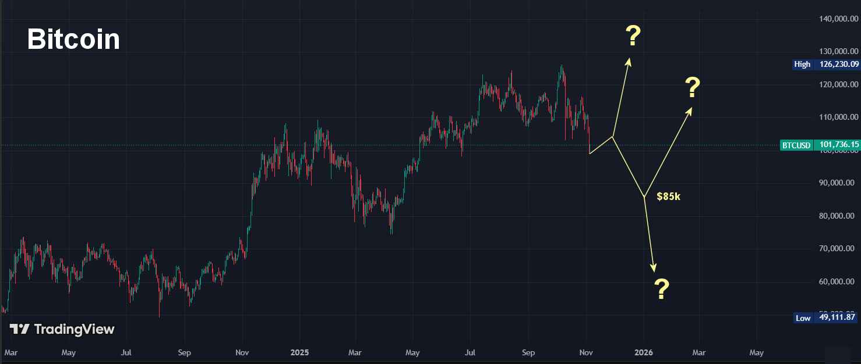
Task: Click the arrowhead pointing down toward 60,000
Action: pyautogui.click(x=654, y=269)
